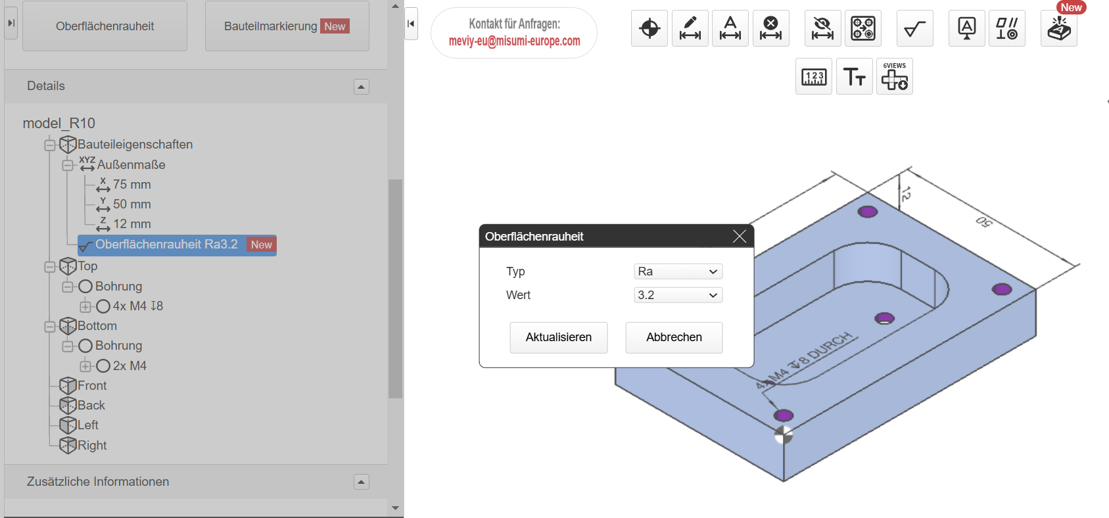The image size is (1109, 518).
Task: Select the Back face in tree
Action: [x=91, y=406]
